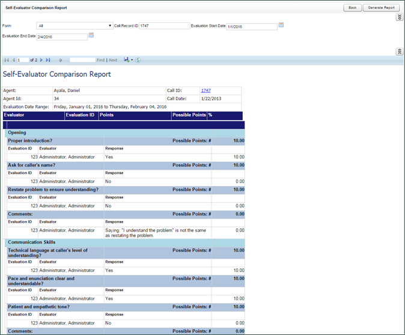405x335 pixels.
Task: Open the Form dropdown showing All
Action: coord(75,26)
